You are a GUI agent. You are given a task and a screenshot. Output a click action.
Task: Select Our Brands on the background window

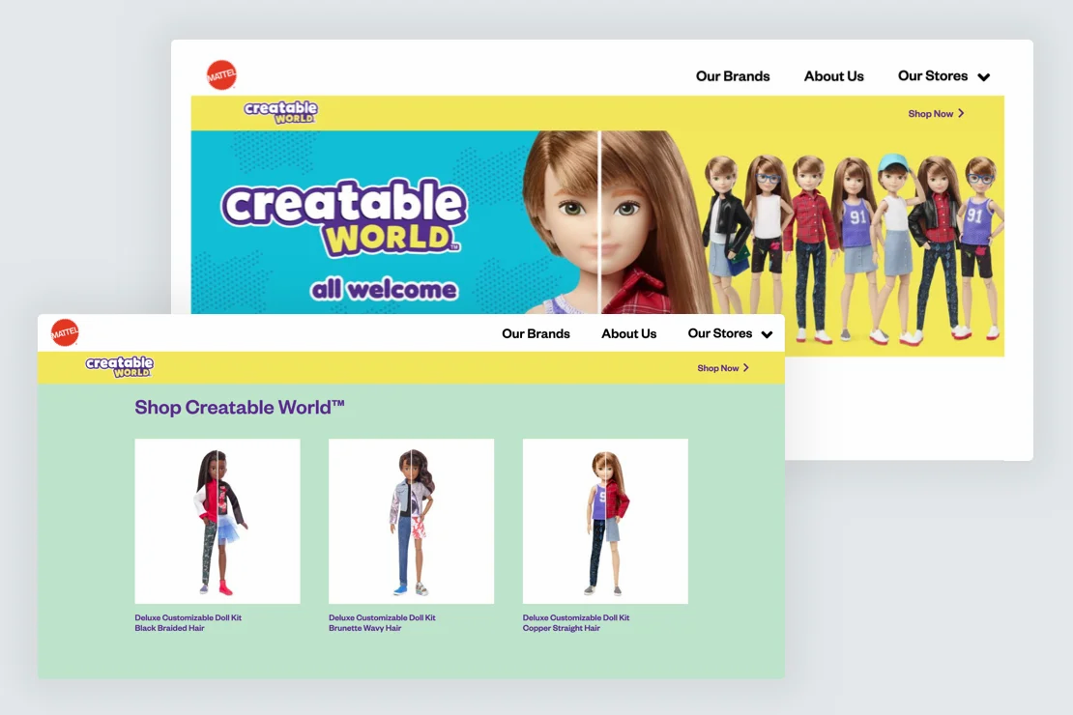pos(733,75)
